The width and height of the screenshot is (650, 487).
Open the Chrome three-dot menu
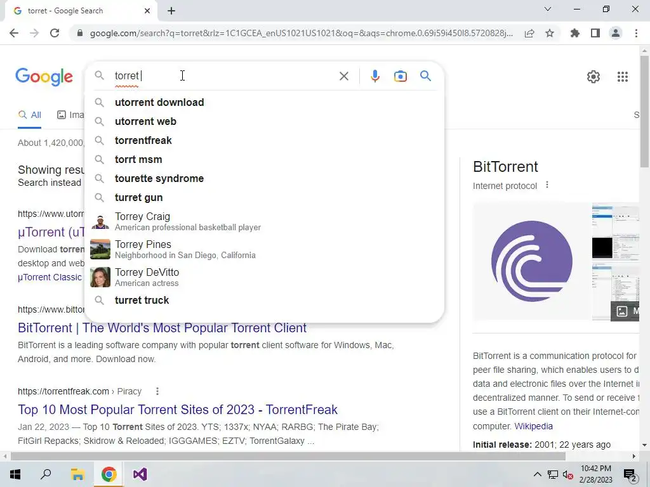click(636, 33)
